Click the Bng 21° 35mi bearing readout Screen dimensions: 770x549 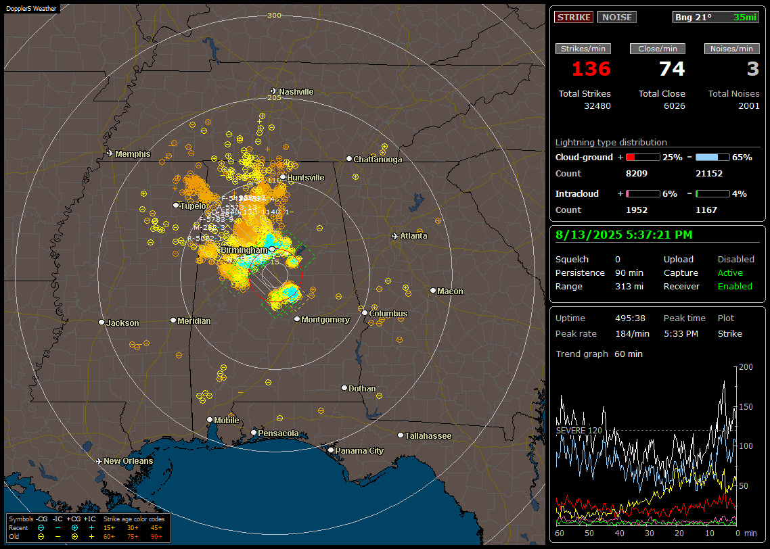715,17
